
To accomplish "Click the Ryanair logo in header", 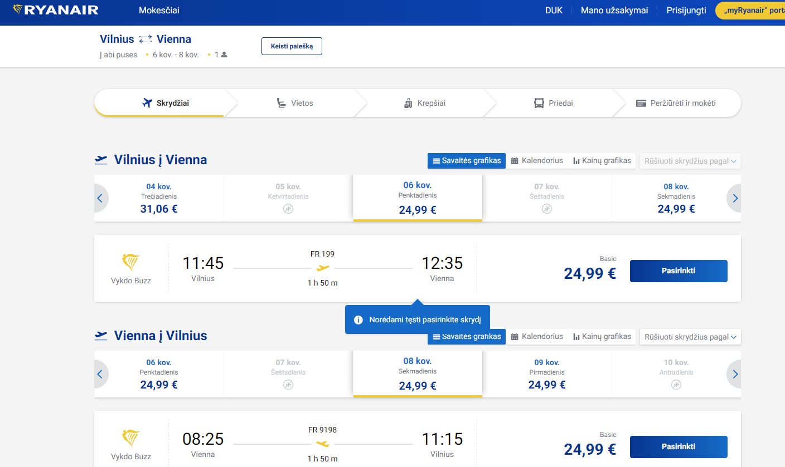I will pos(56,10).
